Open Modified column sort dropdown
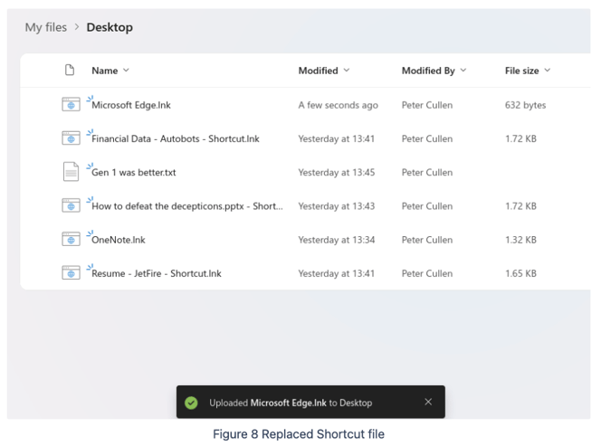The image size is (601, 446). tap(347, 71)
